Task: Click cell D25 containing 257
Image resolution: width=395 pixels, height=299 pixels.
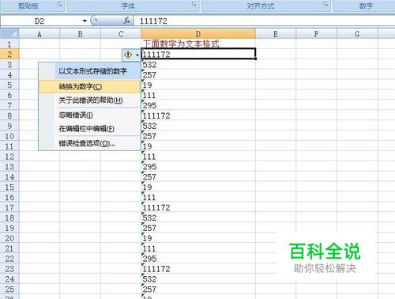Action: (198, 290)
